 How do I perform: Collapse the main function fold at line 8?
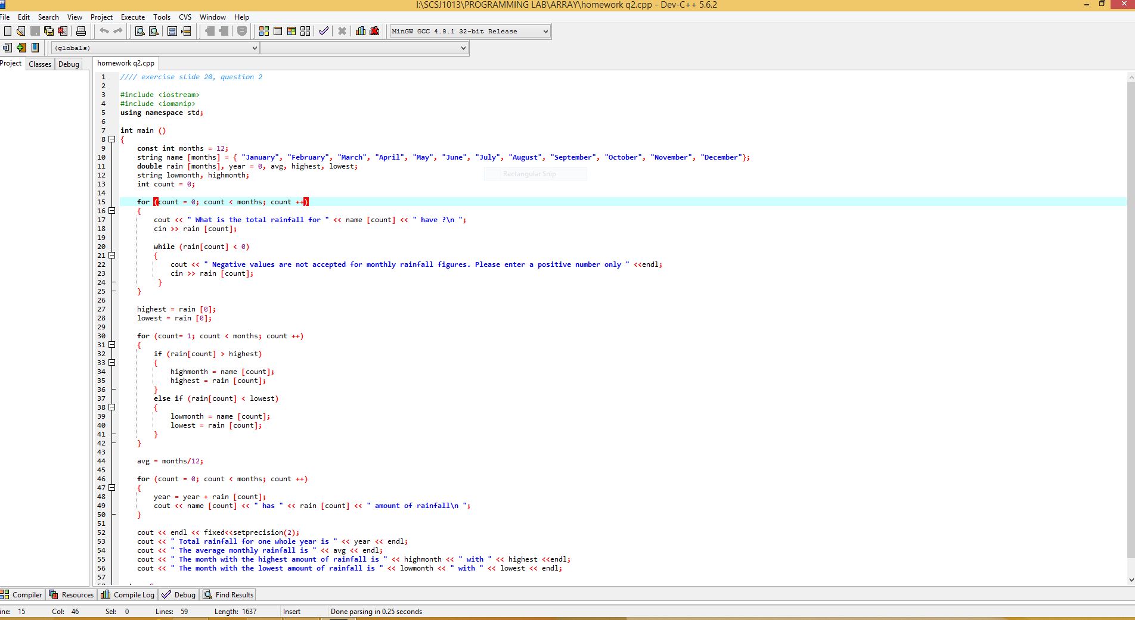tap(111, 139)
